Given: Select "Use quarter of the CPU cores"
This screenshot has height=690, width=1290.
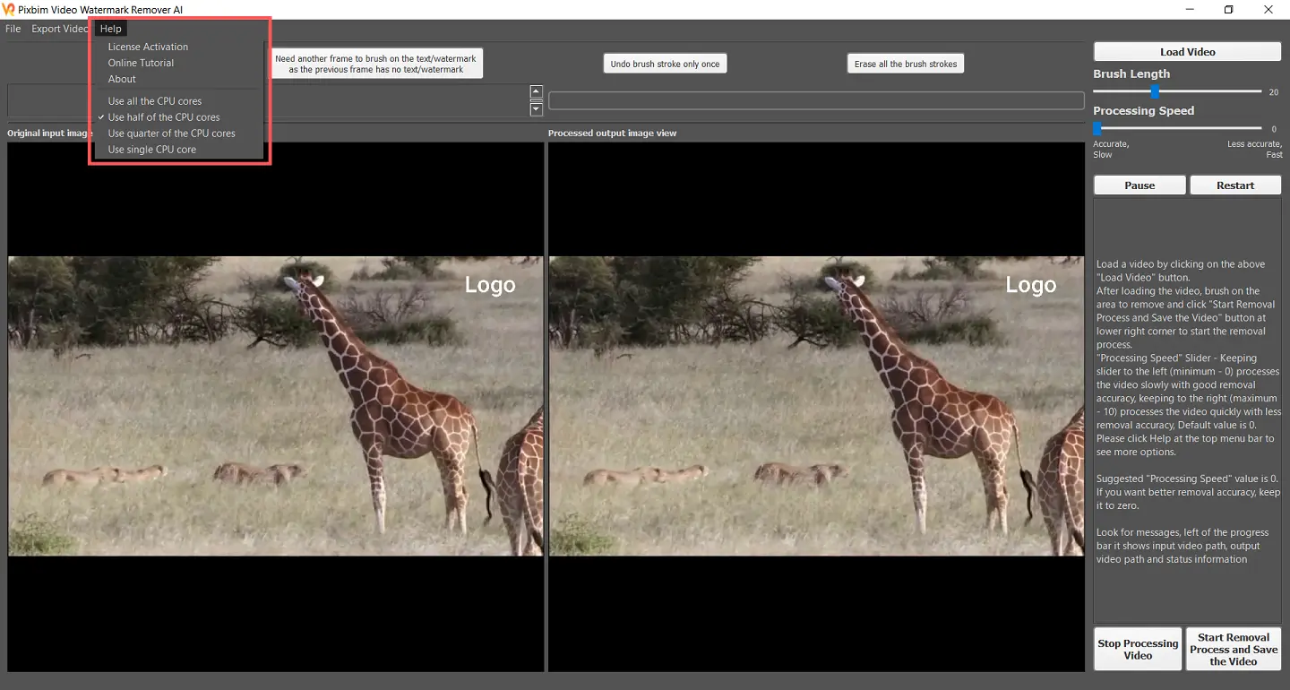Looking at the screenshot, I should click(171, 133).
